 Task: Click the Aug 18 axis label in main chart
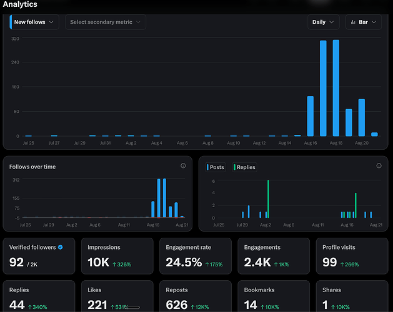tap(336, 143)
